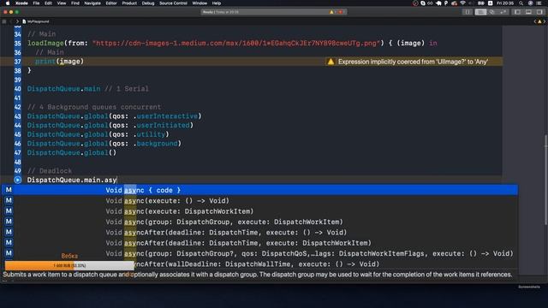The image size is (548, 308).
Task: Open the Product menu
Action: pyautogui.click(x=129, y=3)
